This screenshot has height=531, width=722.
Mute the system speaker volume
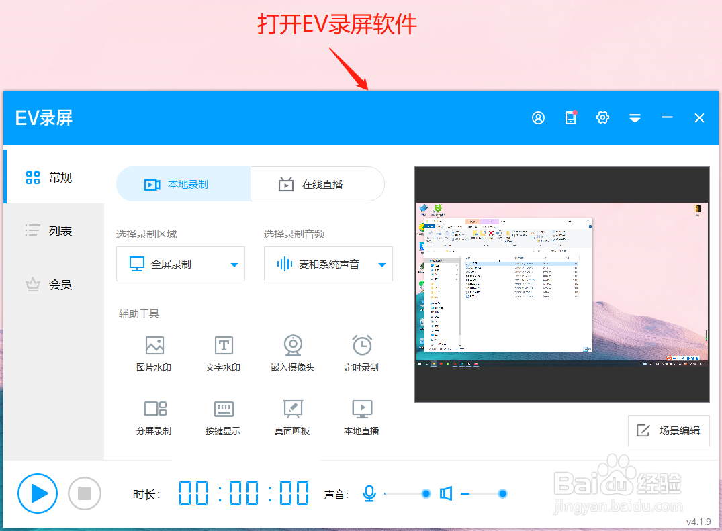447,493
